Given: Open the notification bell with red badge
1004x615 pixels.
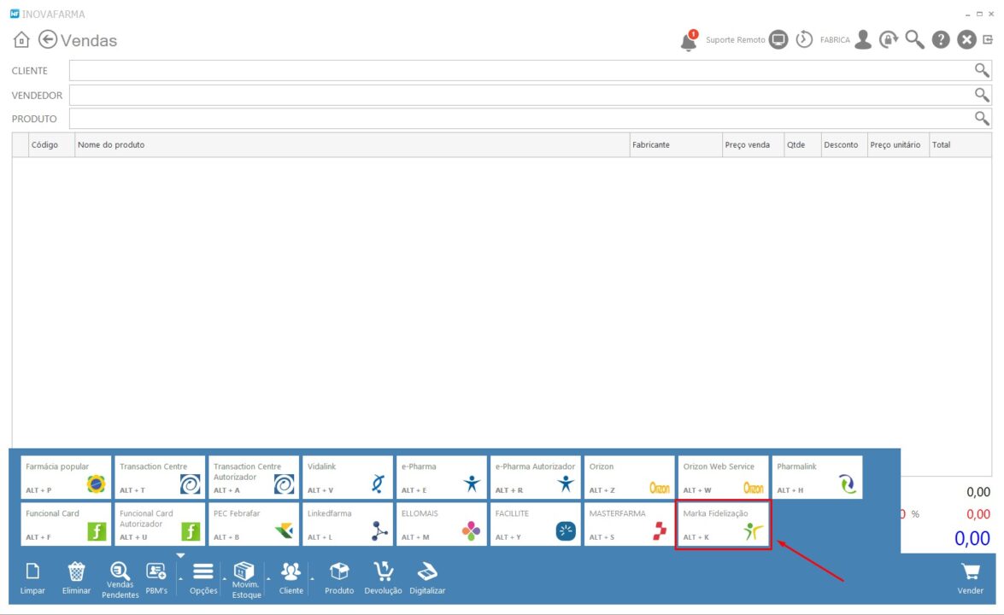Looking at the screenshot, I should pyautogui.click(x=689, y=40).
